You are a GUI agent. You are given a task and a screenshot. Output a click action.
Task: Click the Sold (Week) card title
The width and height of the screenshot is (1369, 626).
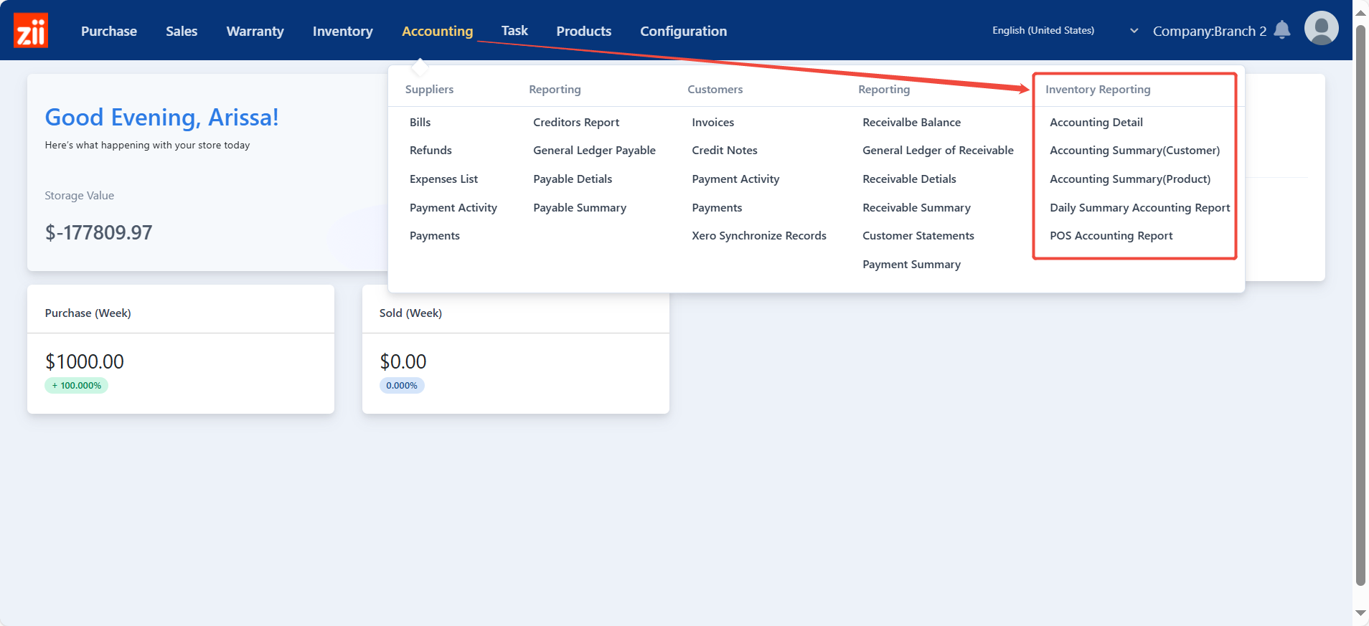point(410,313)
